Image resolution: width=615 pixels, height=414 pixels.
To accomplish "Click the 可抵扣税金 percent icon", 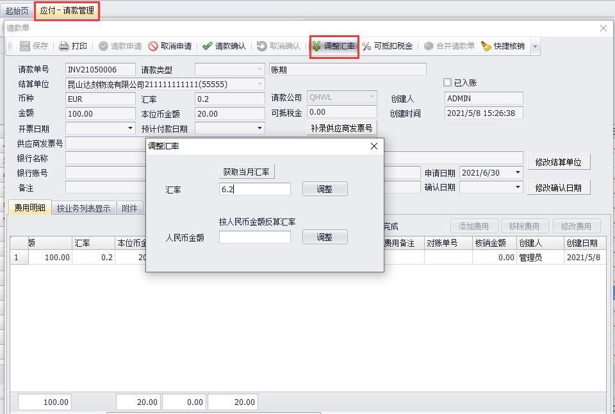I will [x=367, y=46].
